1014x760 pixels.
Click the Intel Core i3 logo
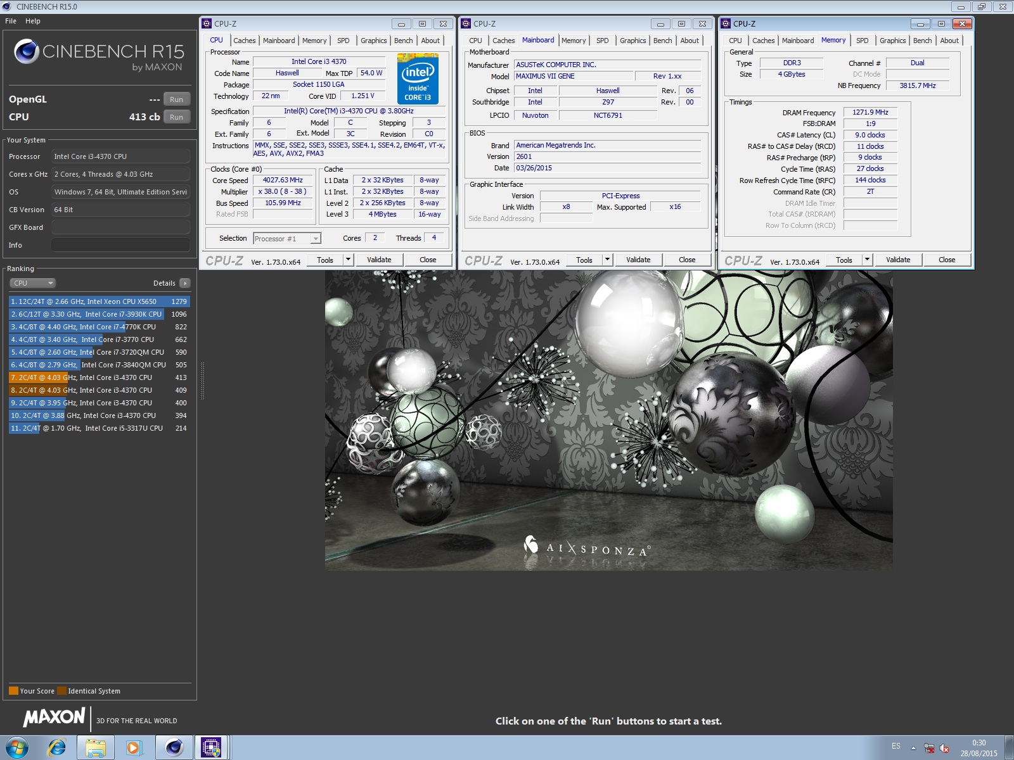(417, 79)
